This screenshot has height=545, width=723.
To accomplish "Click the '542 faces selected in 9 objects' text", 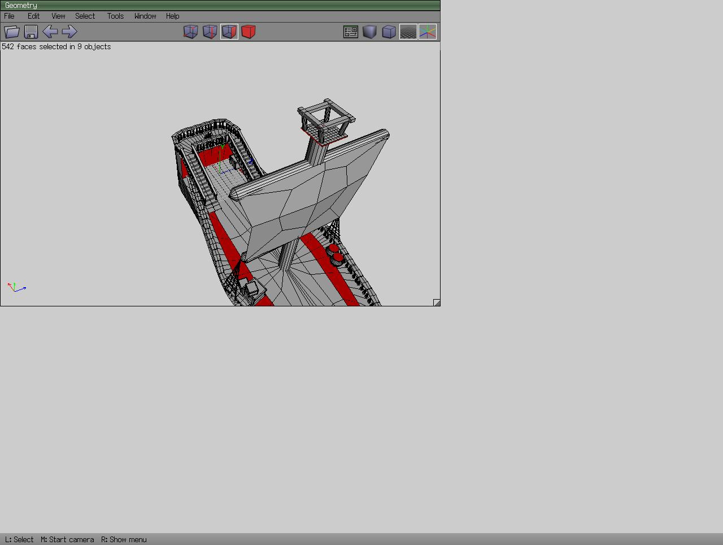I will point(56,47).
